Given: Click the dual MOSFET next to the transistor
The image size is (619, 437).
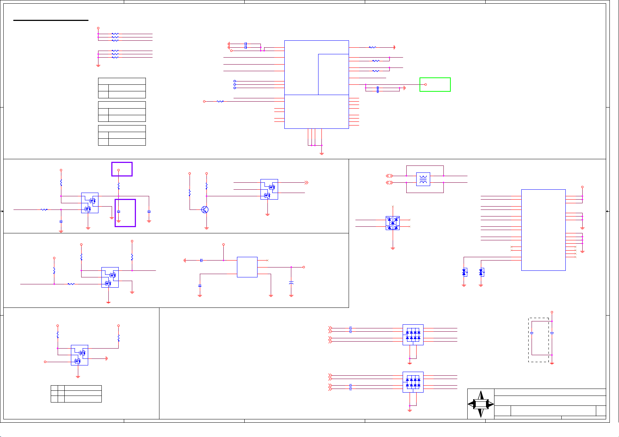Looking at the screenshot, I should pos(269,189).
